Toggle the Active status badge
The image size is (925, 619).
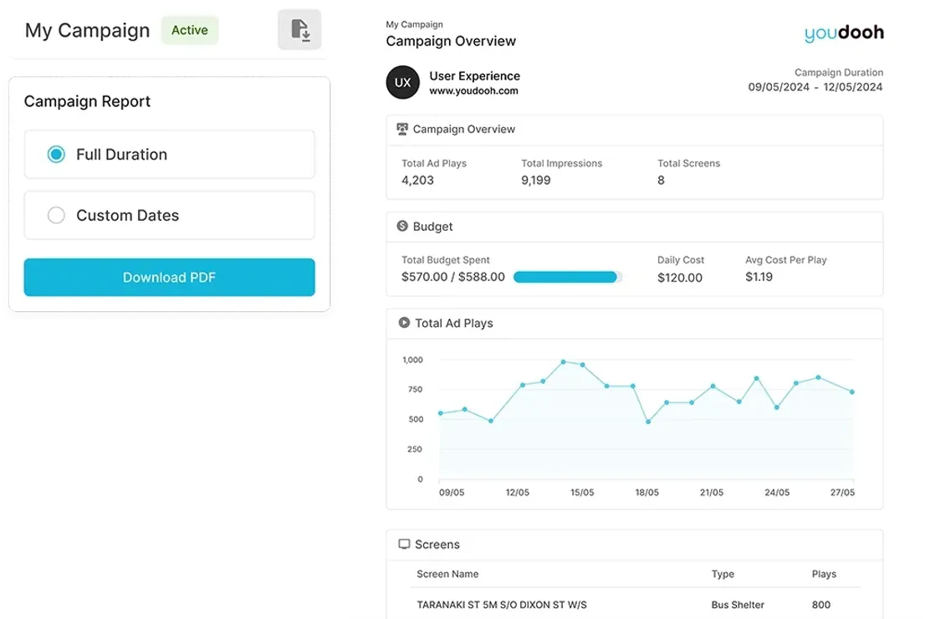click(x=189, y=30)
